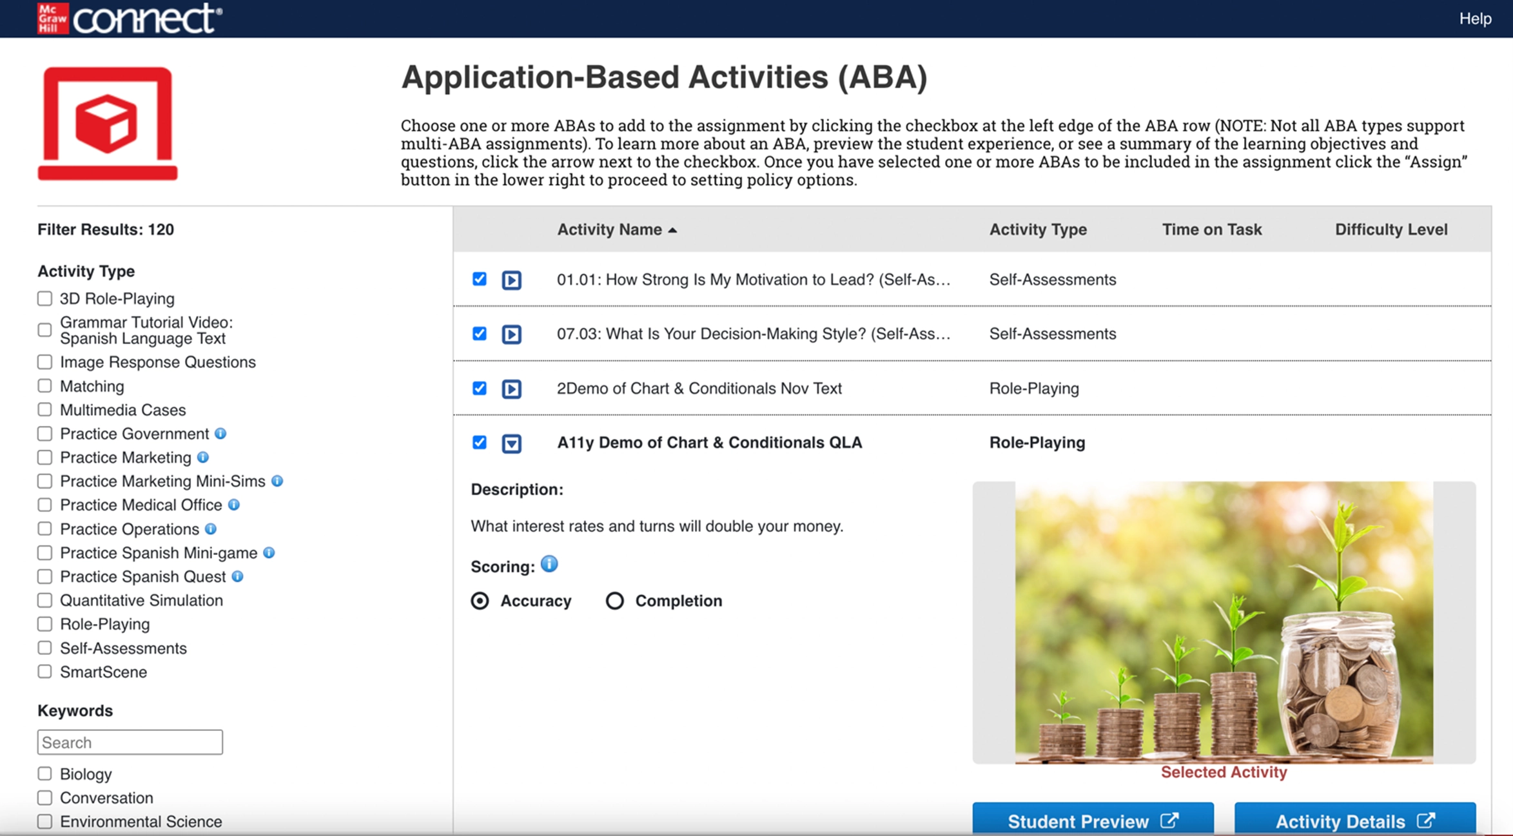This screenshot has width=1513, height=836.
Task: Click the Keywords Search input field
Action: pyautogui.click(x=130, y=742)
